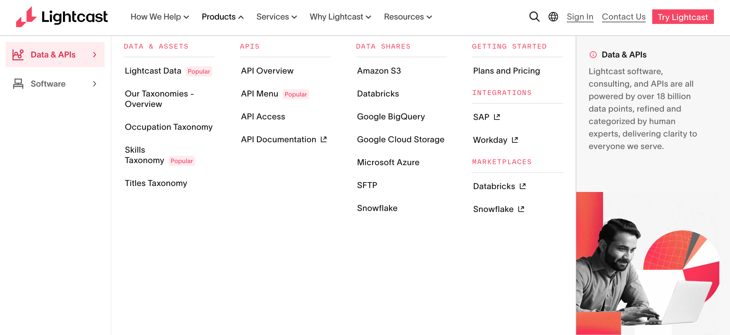Open Google Cloud Storage
This screenshot has width=730, height=335.
(400, 139)
